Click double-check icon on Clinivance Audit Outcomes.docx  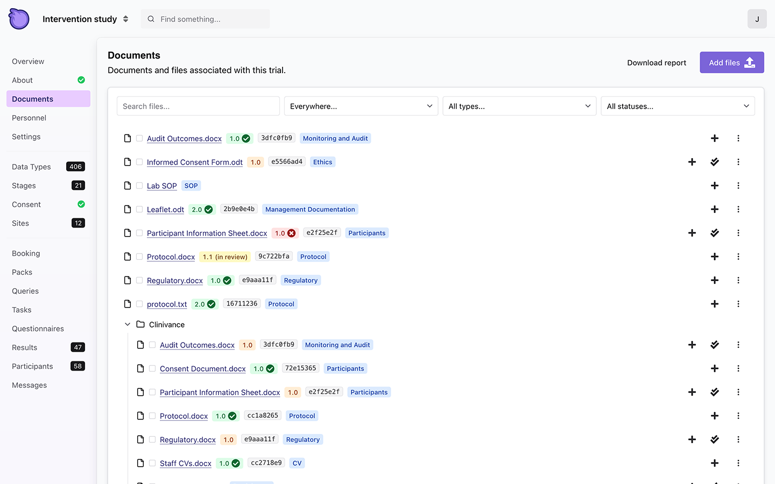pyautogui.click(x=715, y=345)
